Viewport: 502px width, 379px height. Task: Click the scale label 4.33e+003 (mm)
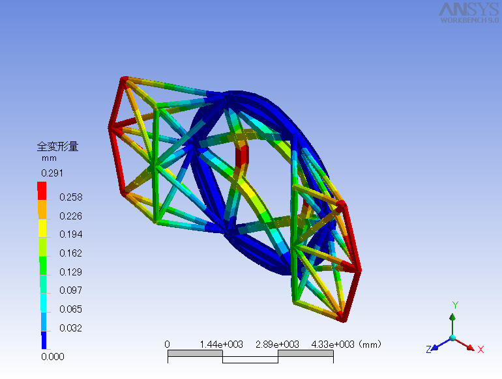346,344
